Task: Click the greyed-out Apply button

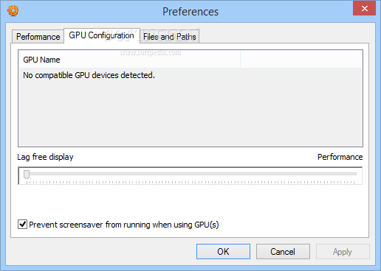Action: (x=343, y=251)
